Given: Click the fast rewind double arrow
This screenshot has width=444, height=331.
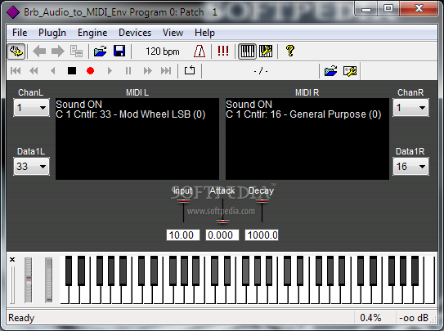Looking at the screenshot, I should click(x=34, y=70).
